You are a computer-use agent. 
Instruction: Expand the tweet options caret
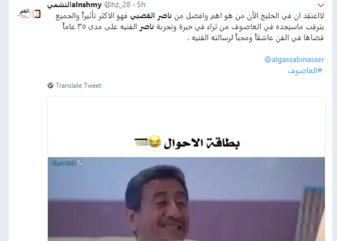click(x=321, y=5)
